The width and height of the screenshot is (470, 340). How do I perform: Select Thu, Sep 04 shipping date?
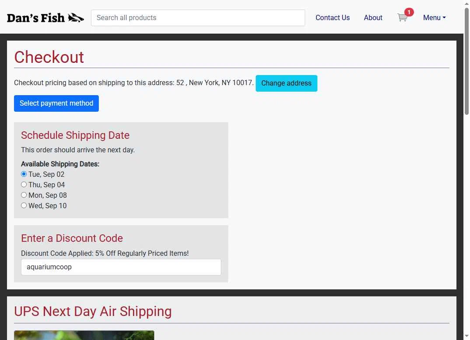[24, 184]
